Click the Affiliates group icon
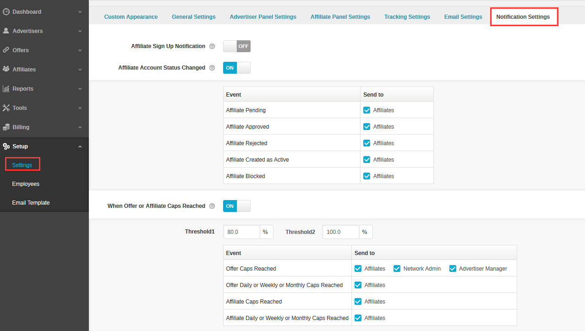 pyautogui.click(x=6, y=69)
